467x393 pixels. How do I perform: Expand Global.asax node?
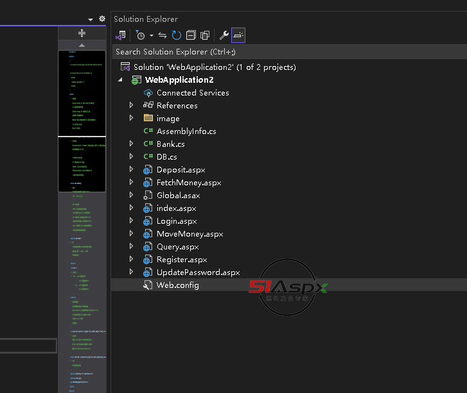[131, 195]
